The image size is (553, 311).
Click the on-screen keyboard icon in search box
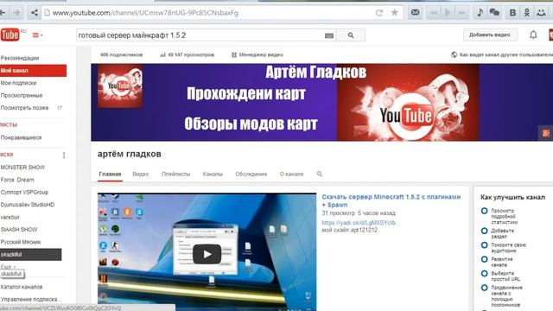coord(328,35)
